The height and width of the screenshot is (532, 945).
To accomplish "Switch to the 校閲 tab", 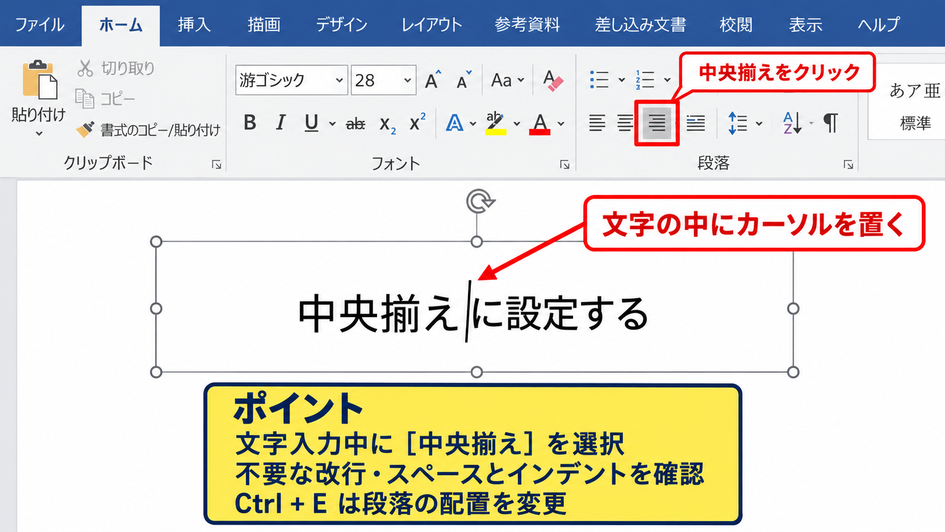I will click(x=736, y=25).
